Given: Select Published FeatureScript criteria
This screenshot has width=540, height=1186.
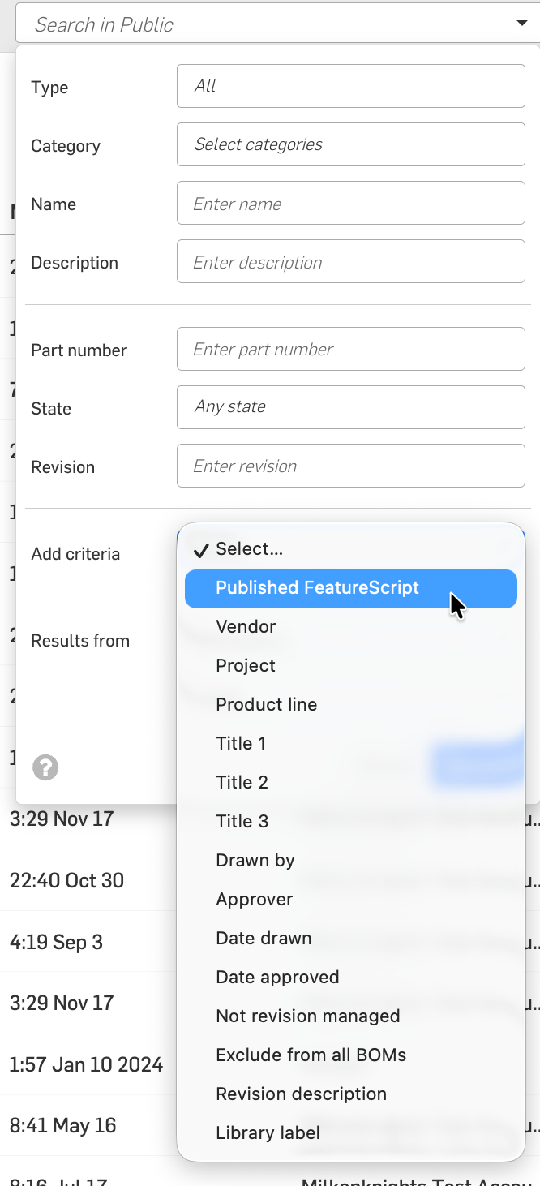Looking at the screenshot, I should 317,588.
